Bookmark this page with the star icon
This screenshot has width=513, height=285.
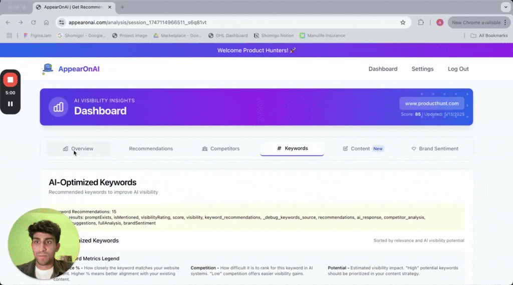click(x=403, y=22)
